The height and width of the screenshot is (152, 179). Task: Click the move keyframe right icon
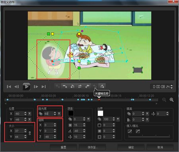(x=94, y=86)
